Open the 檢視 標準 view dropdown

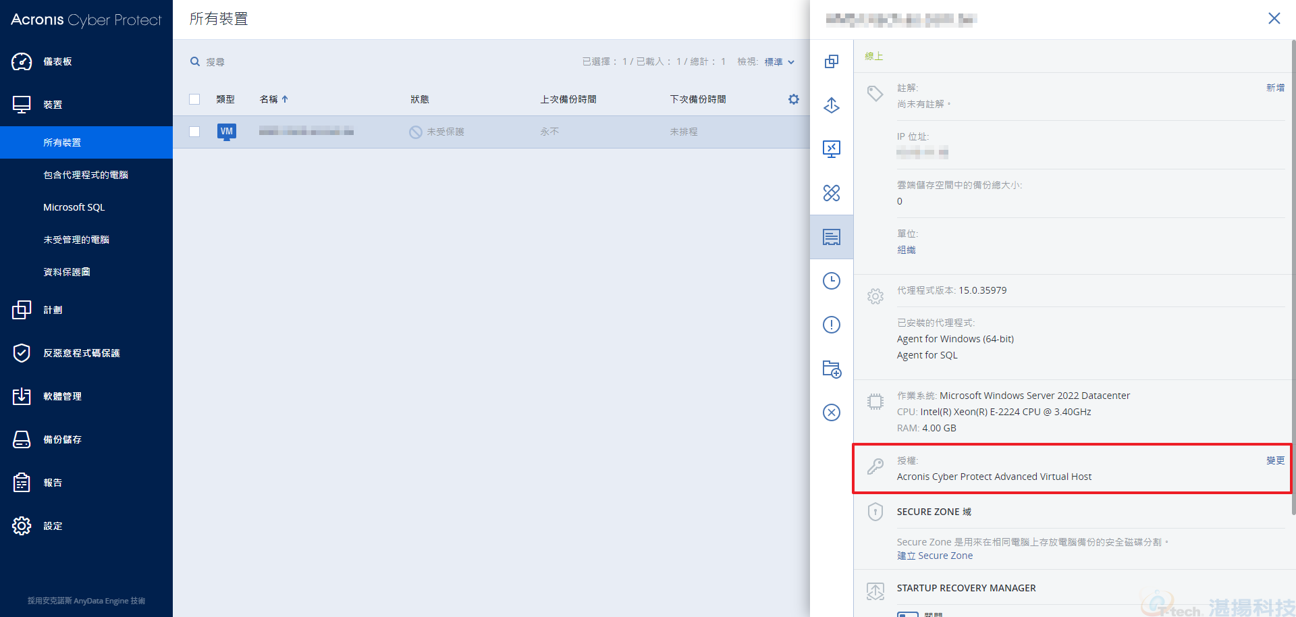pos(780,61)
